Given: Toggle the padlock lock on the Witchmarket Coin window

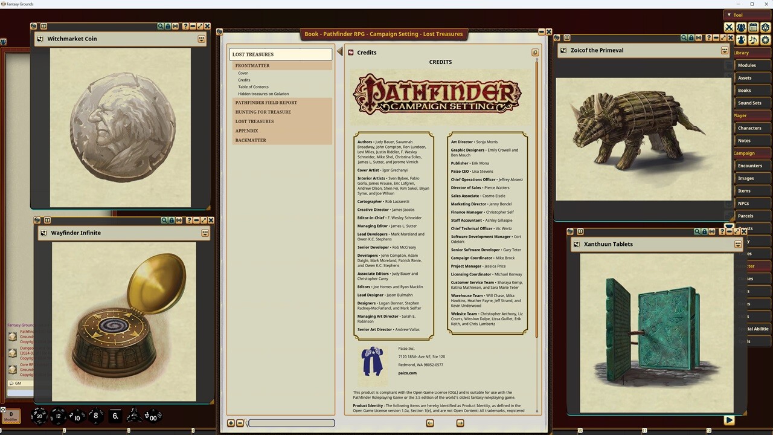Looking at the screenshot, I should coord(168,26).
